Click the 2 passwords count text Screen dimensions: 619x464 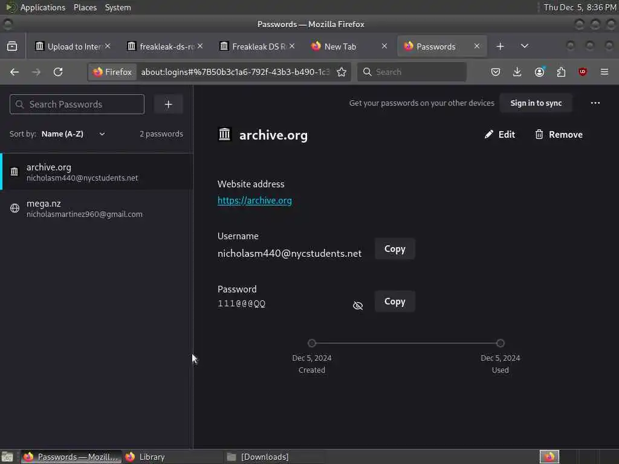[161, 134]
